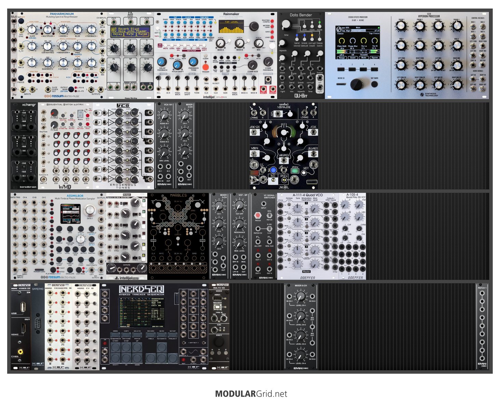Screen dimensions: 503x401
Task: Adjust Rainmaker's COMB FEEDBACK knob
Action: [268, 62]
